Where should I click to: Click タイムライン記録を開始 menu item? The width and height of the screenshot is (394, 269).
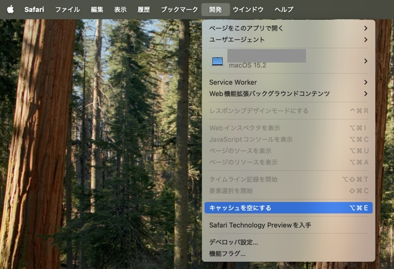288,179
